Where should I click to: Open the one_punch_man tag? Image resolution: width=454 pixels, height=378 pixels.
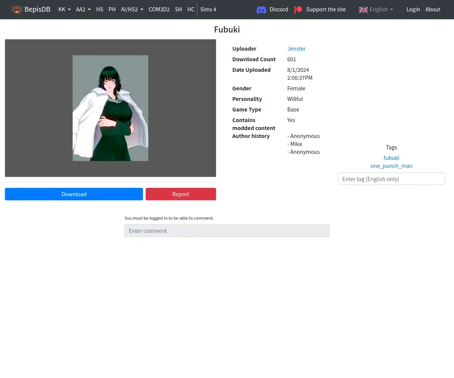click(x=392, y=166)
